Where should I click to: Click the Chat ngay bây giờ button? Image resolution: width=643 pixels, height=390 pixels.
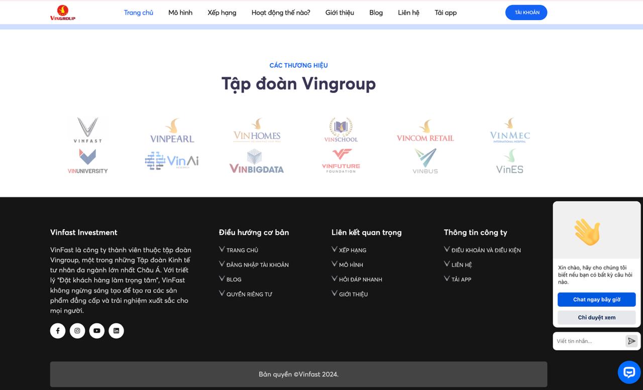tap(596, 300)
